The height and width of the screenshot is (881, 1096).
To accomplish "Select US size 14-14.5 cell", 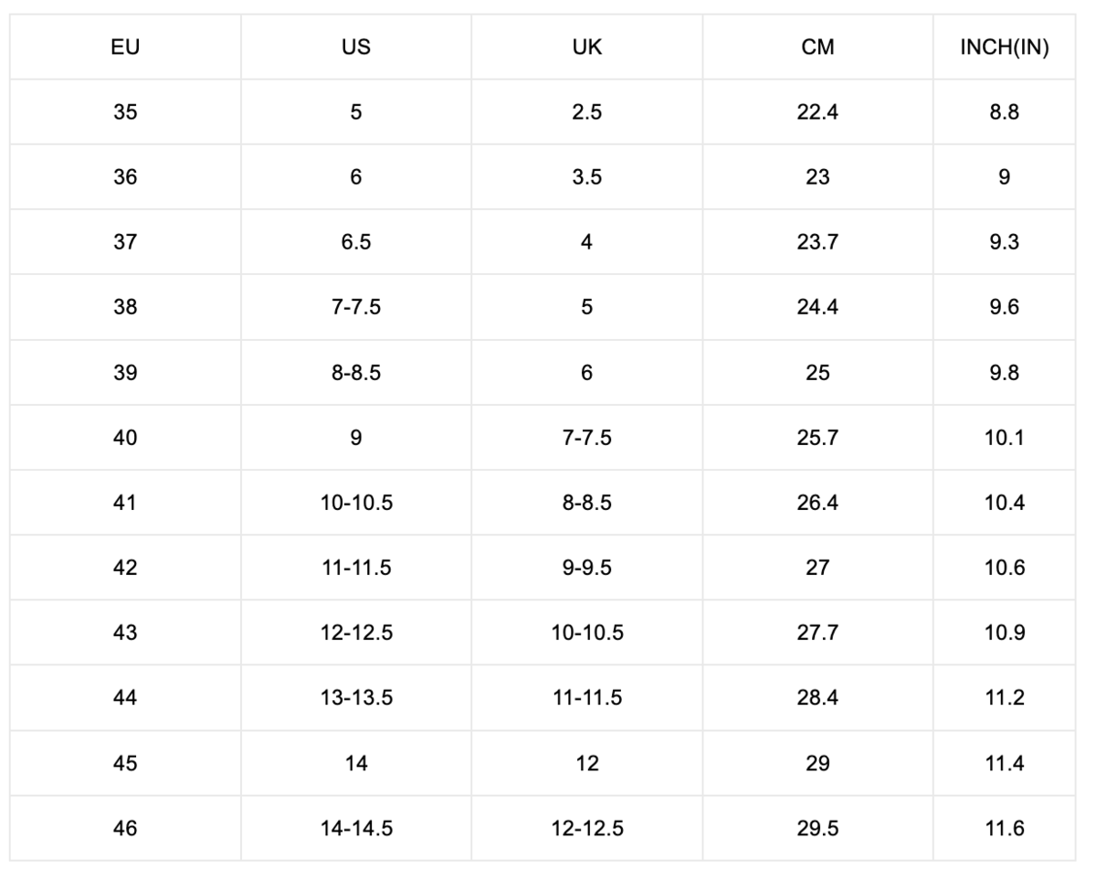I will [x=356, y=828].
